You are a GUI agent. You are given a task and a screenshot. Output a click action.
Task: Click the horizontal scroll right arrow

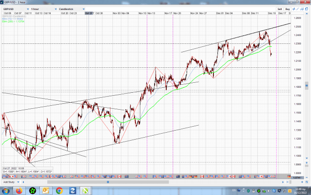click(283, 182)
